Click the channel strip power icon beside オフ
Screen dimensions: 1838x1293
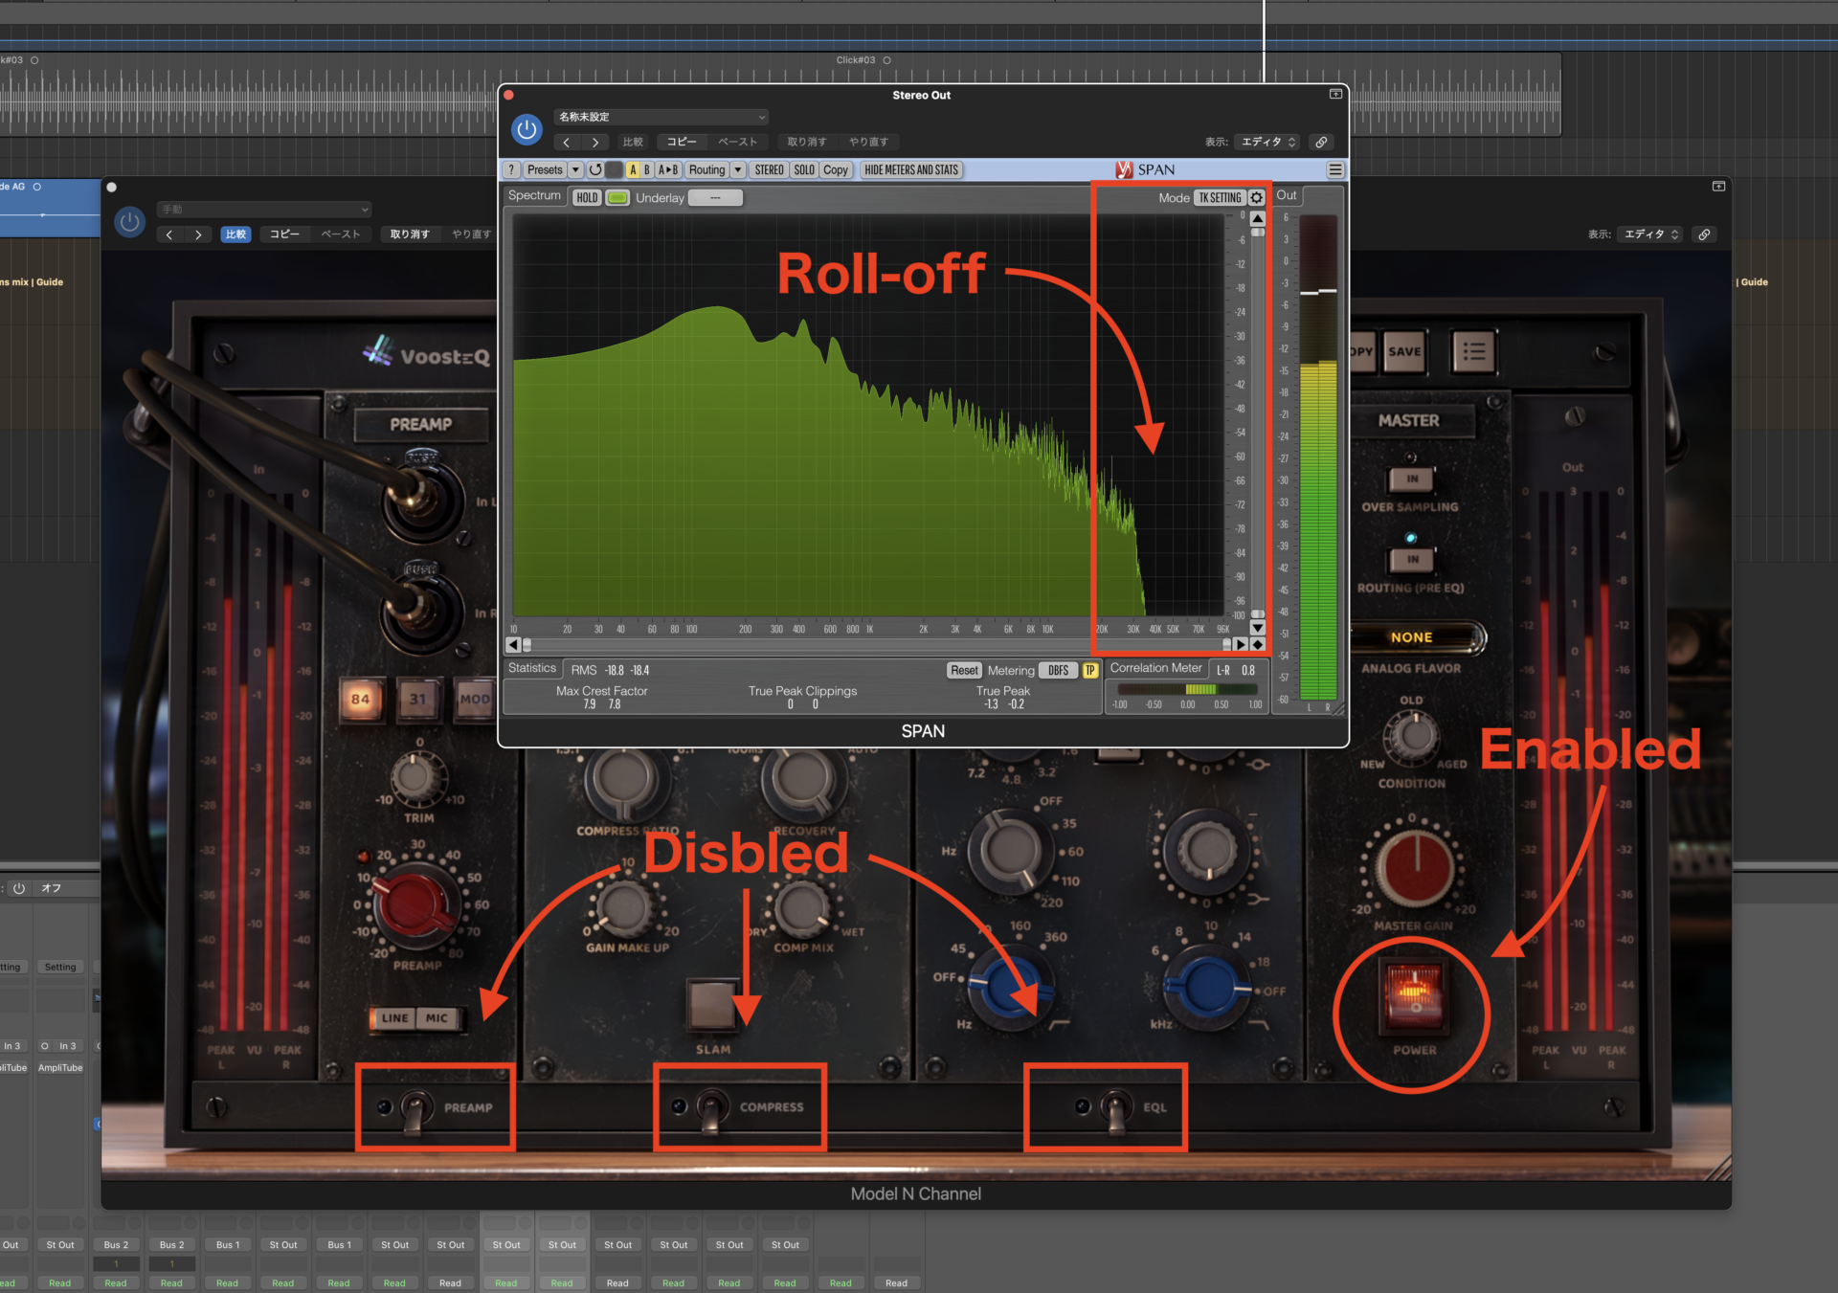18,888
